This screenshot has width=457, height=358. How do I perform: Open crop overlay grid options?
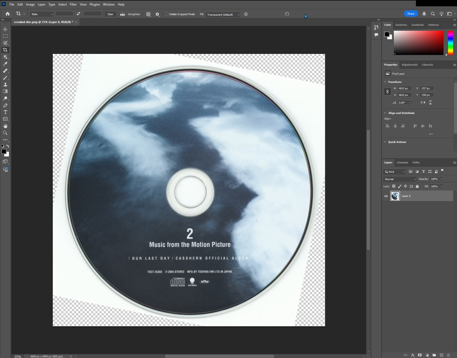pyautogui.click(x=148, y=14)
